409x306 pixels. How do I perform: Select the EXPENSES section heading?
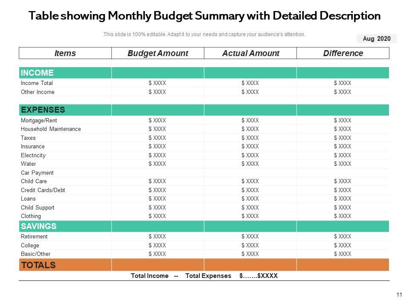43,110
